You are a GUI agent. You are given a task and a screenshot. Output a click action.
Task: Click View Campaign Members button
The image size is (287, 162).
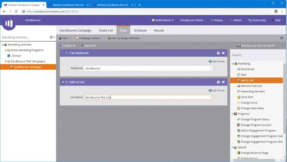123,38
